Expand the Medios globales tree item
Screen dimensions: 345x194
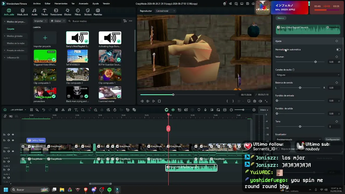coord(15,36)
